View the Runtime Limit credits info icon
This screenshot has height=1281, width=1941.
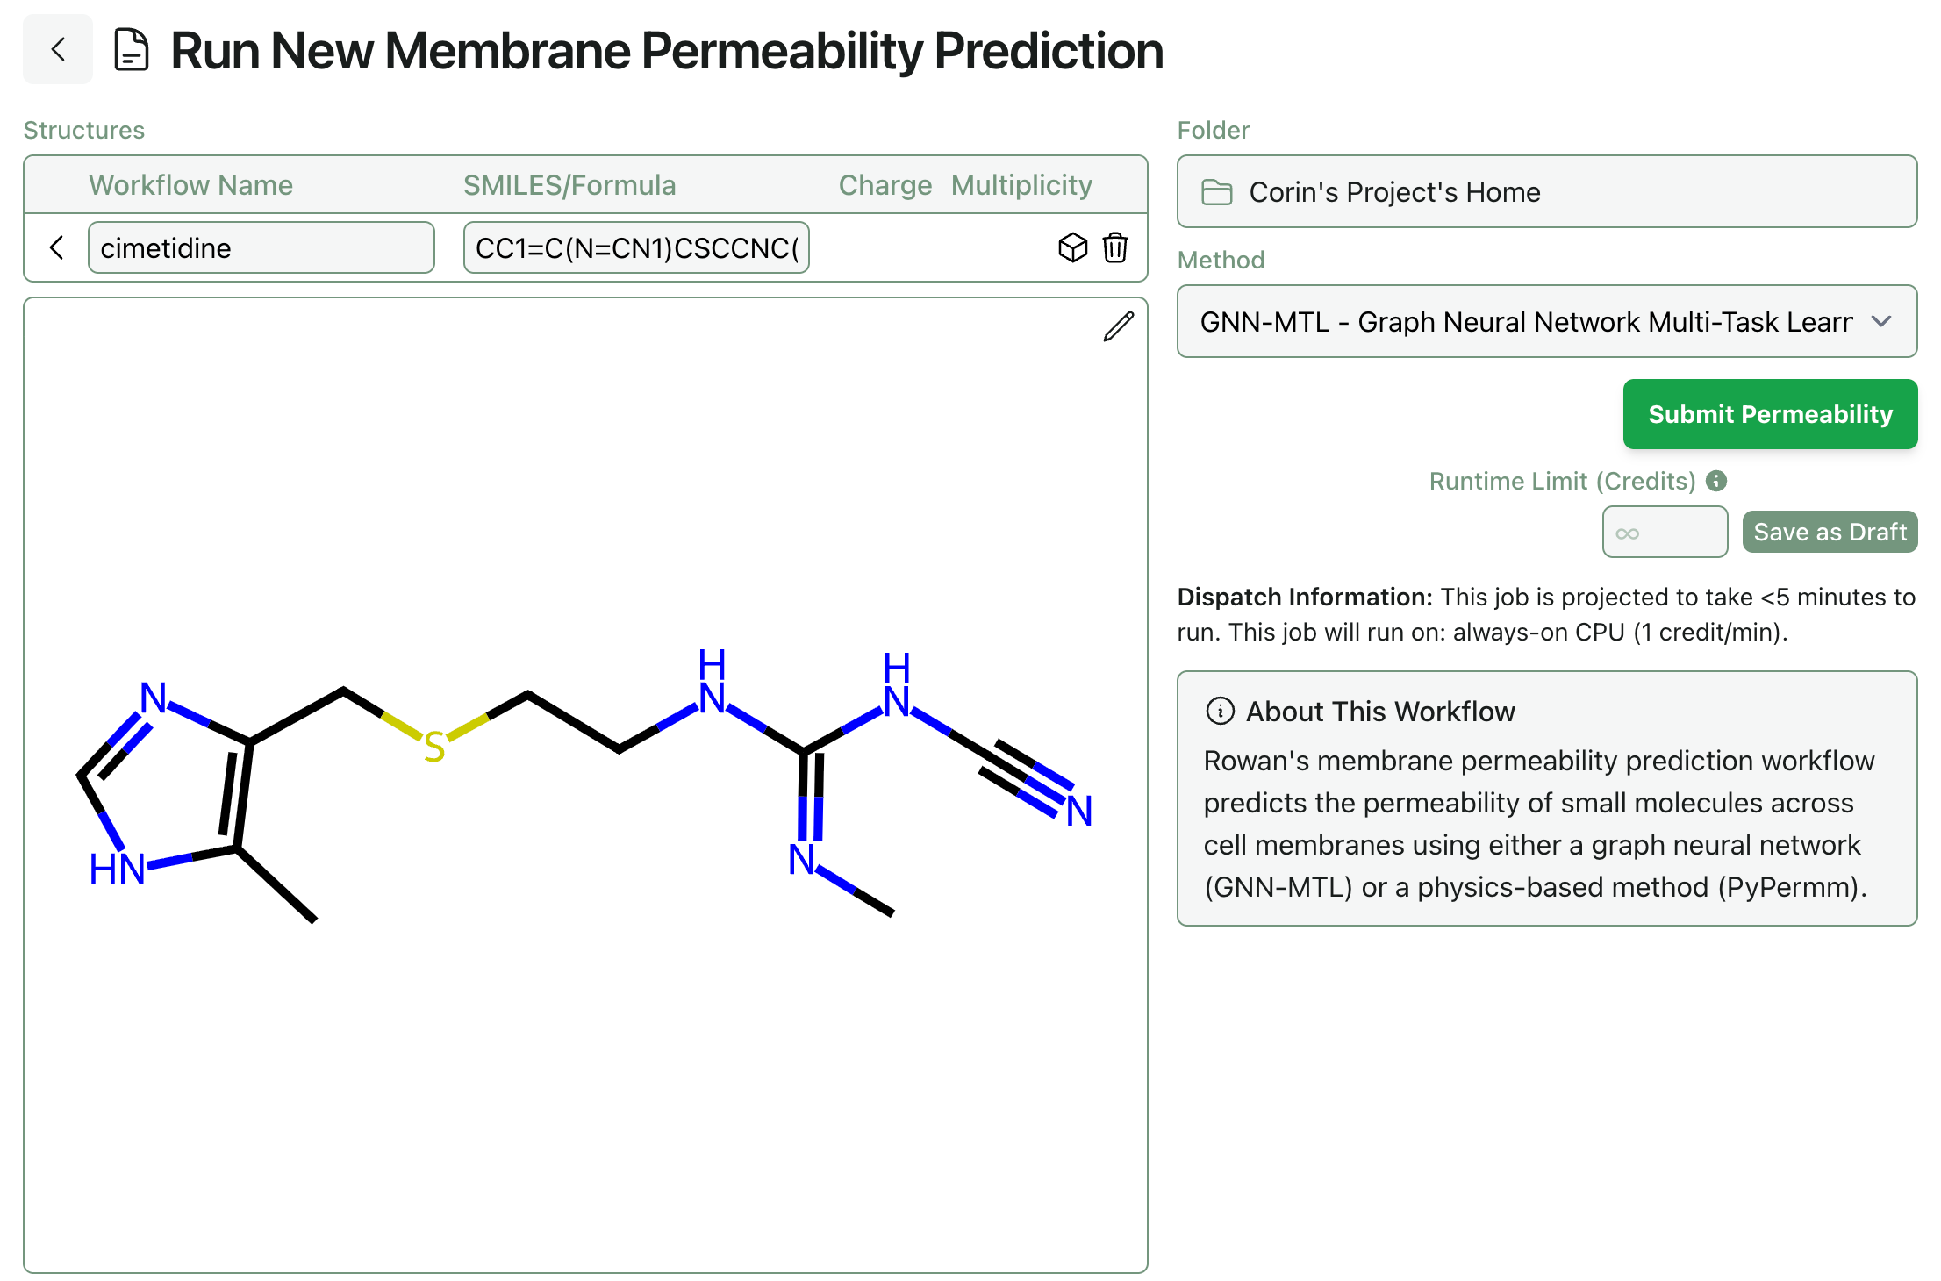1716,481
